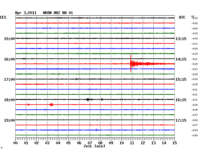The width and height of the screenshot is (199, 151).
Task: Click the "17:15" UTC time label
Action: tap(181, 120)
